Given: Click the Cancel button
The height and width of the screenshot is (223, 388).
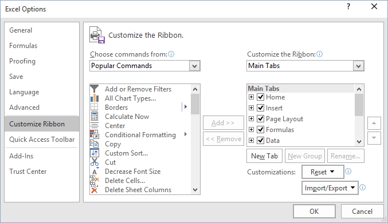Looking at the screenshot, I should coord(362,212).
